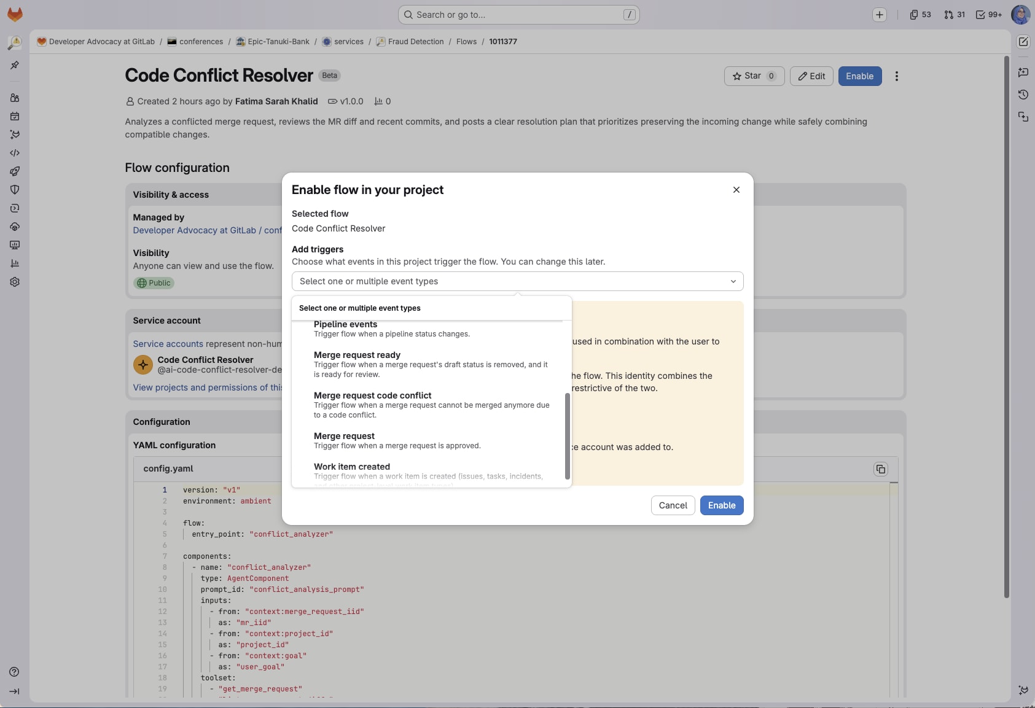Open the Duo tanuki AI sidebar icon

click(x=15, y=134)
